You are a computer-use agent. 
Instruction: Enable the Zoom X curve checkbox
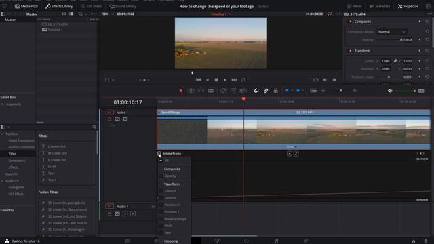pos(161,191)
